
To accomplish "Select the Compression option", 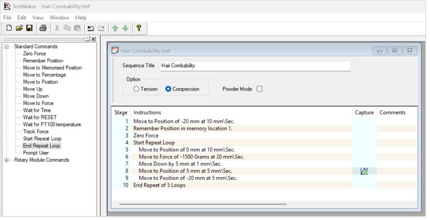I will point(168,89).
